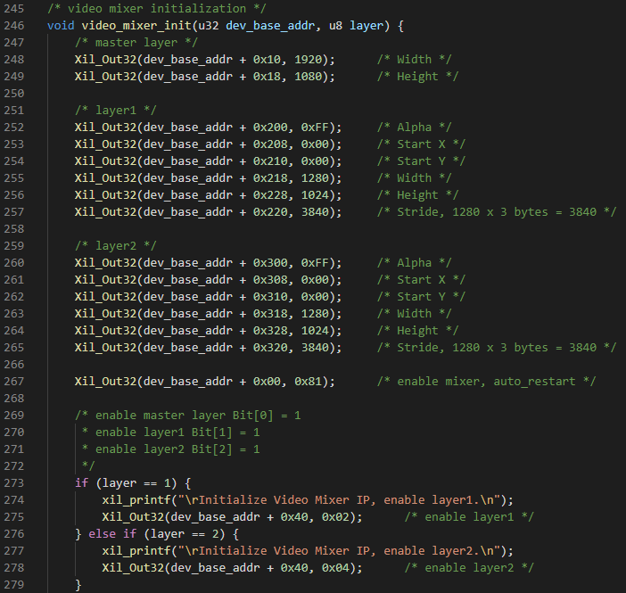
Task: Click the enable mixer auto_restart comment
Action: click(486, 382)
